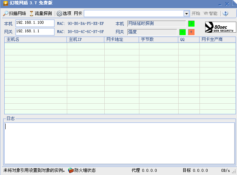This screenshot has height=175, width=237.
Task: Click the 智能 mode icon
Action: coord(206,13)
